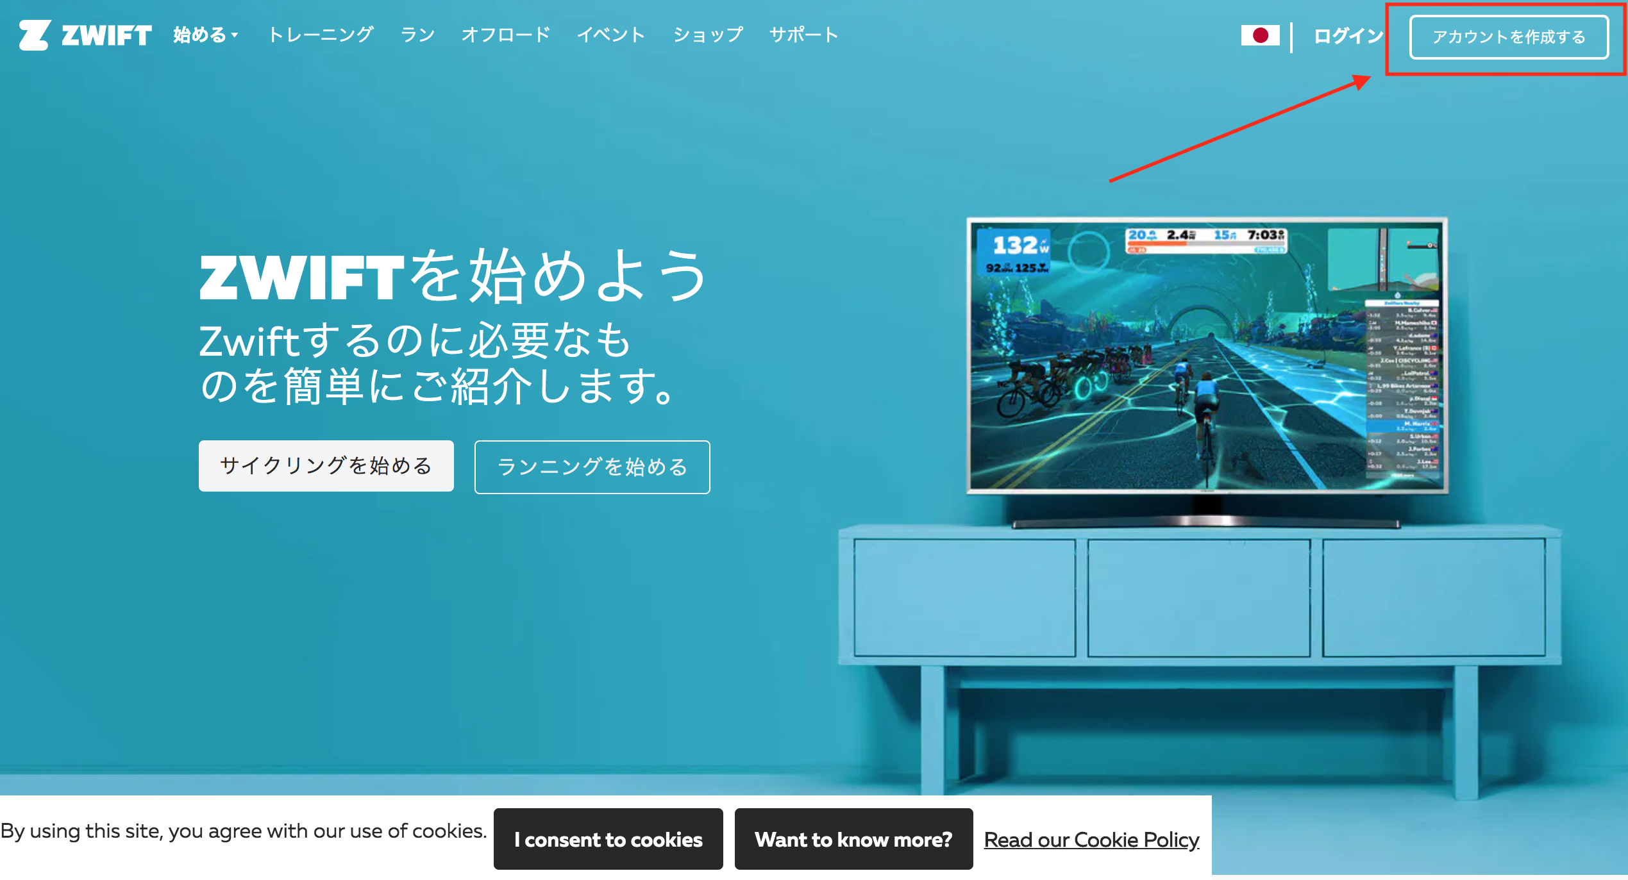
Task: Click サイクリングを始める button
Action: click(x=331, y=468)
